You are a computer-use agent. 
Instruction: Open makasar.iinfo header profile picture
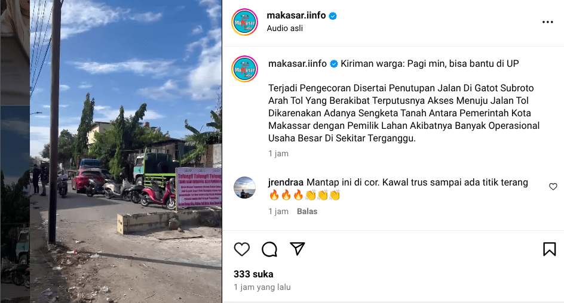click(x=244, y=22)
